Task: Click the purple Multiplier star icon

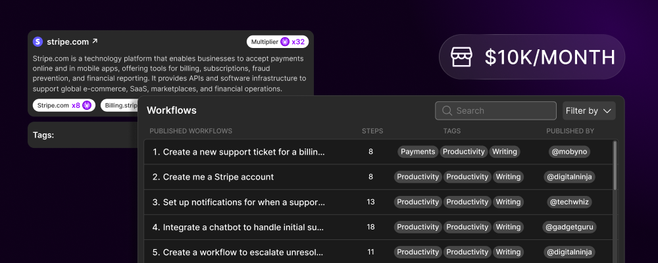Action: (x=285, y=41)
